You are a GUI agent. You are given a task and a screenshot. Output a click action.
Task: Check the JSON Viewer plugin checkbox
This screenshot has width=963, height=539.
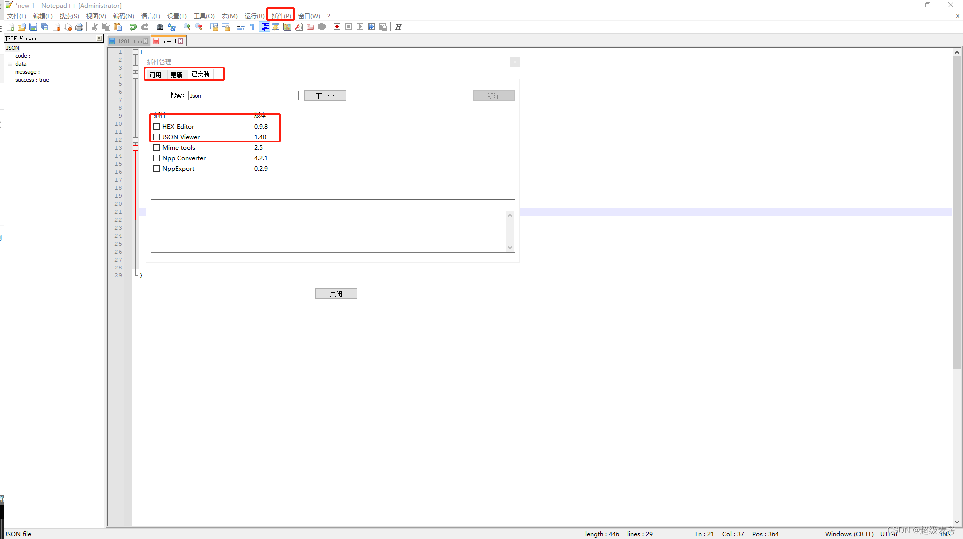157,137
